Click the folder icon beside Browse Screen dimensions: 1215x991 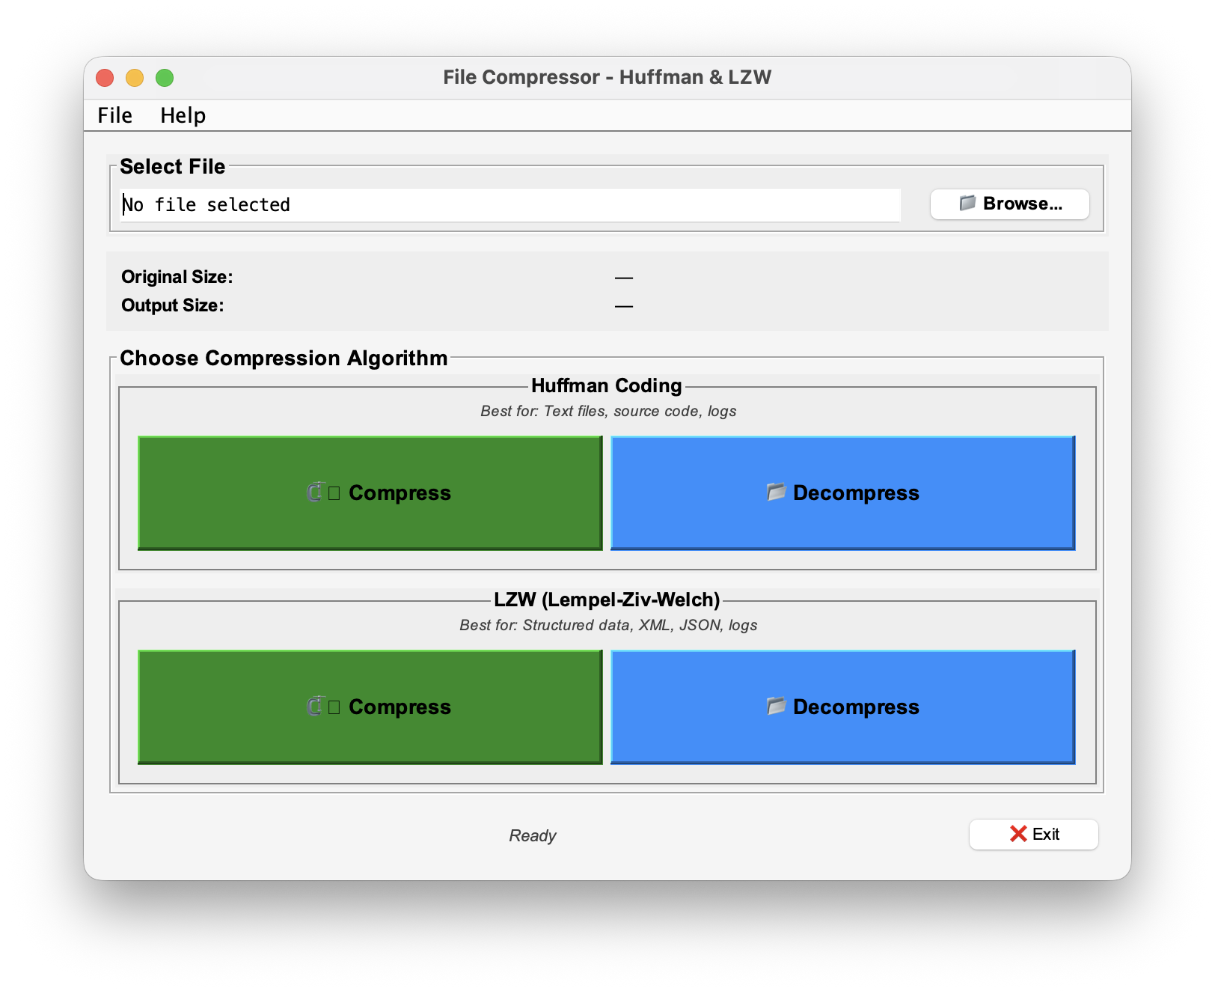pos(967,204)
